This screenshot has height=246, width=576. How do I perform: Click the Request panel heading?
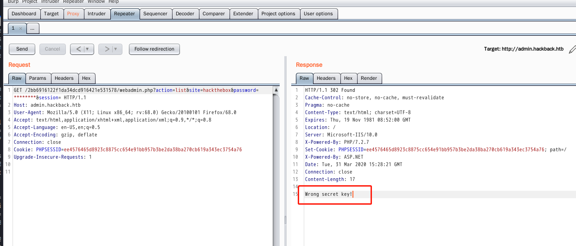pyautogui.click(x=19, y=65)
